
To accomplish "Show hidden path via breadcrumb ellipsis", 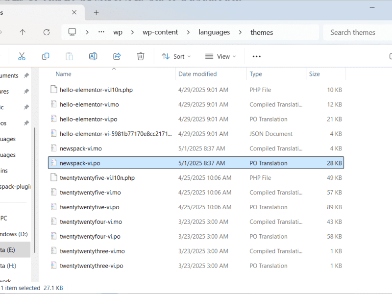I will 101,32.
